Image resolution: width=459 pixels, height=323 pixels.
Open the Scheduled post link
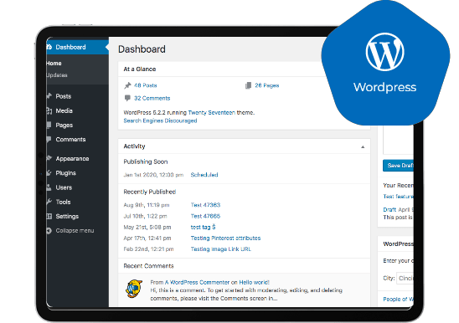(204, 175)
